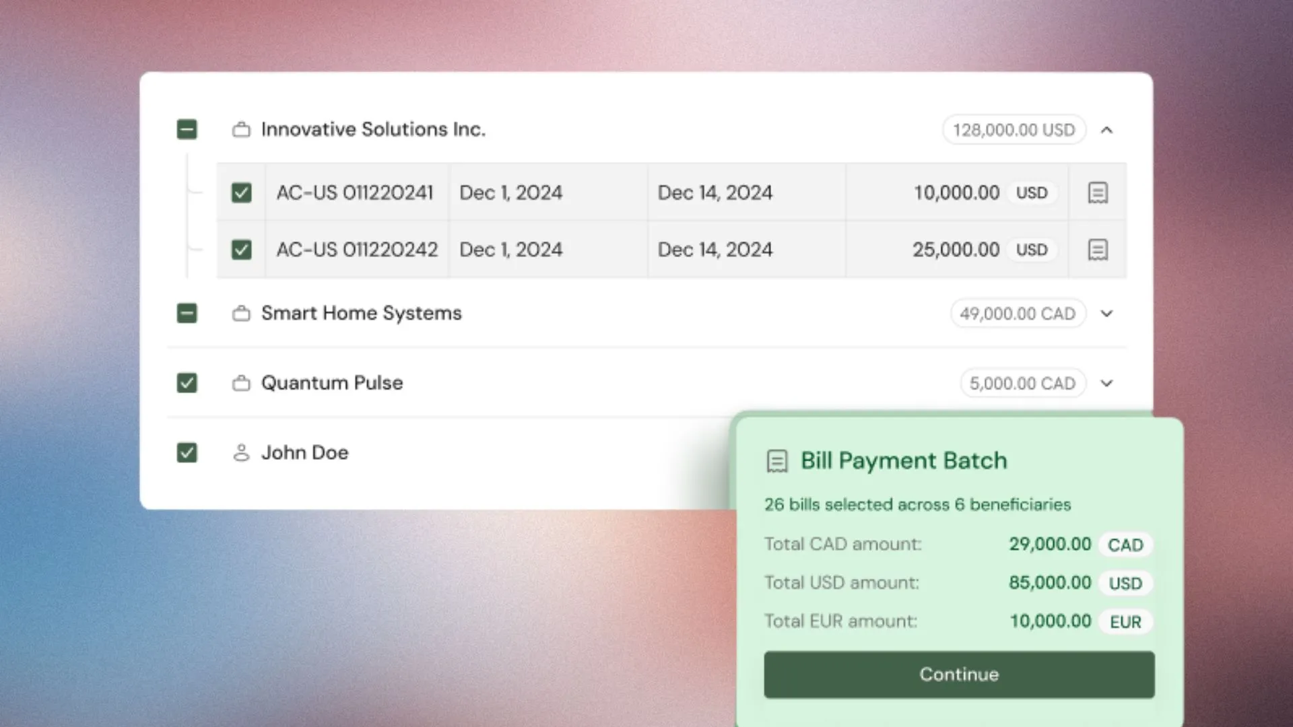Expand Quantum Pulse bills
1293x727 pixels.
1106,383
